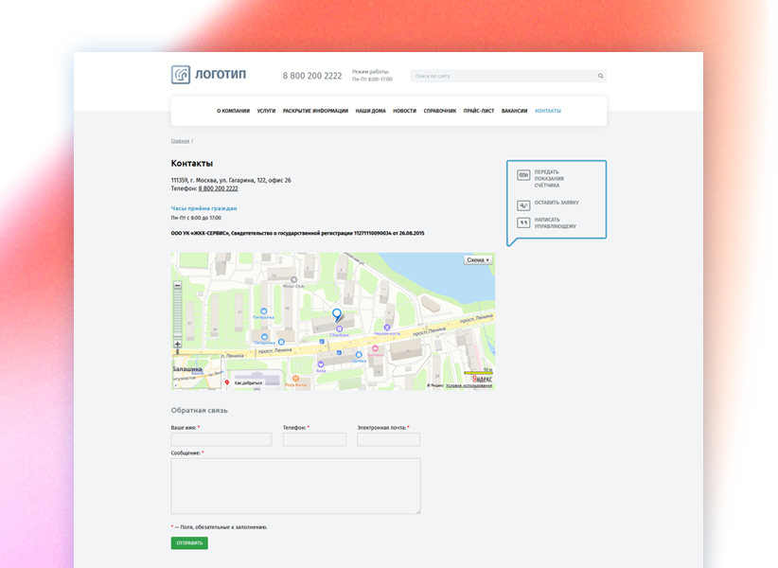The image size is (778, 568).
Task: Click the 'Написать управляющему' quote icon
Action: tap(523, 223)
